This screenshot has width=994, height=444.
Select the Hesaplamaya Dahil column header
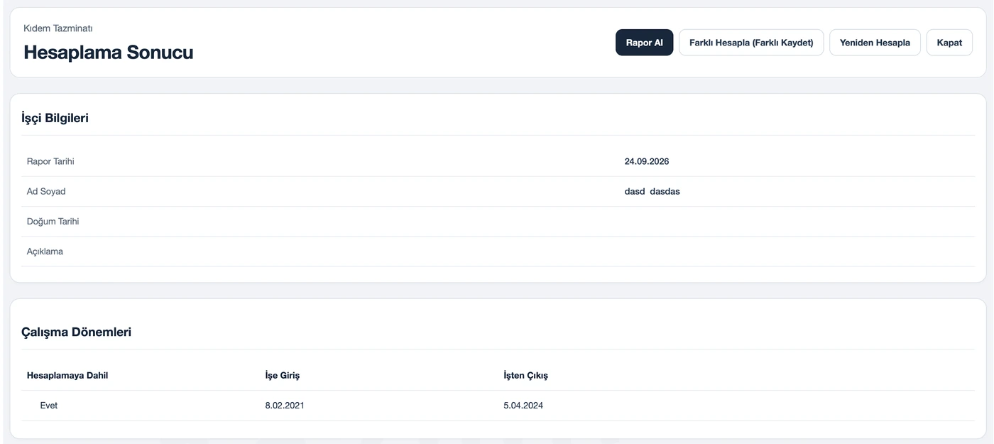(x=67, y=375)
